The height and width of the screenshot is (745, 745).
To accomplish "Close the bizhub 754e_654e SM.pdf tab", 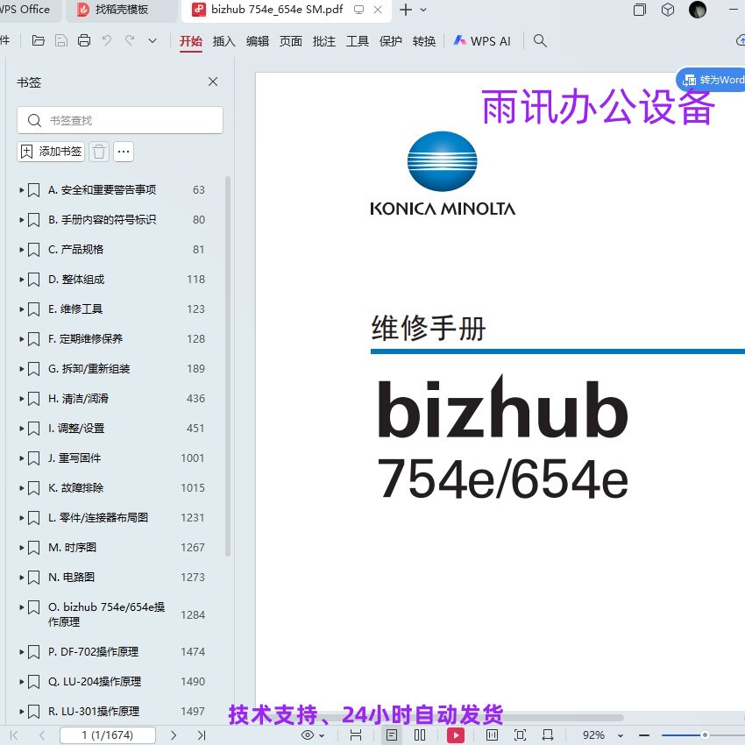I will [378, 10].
